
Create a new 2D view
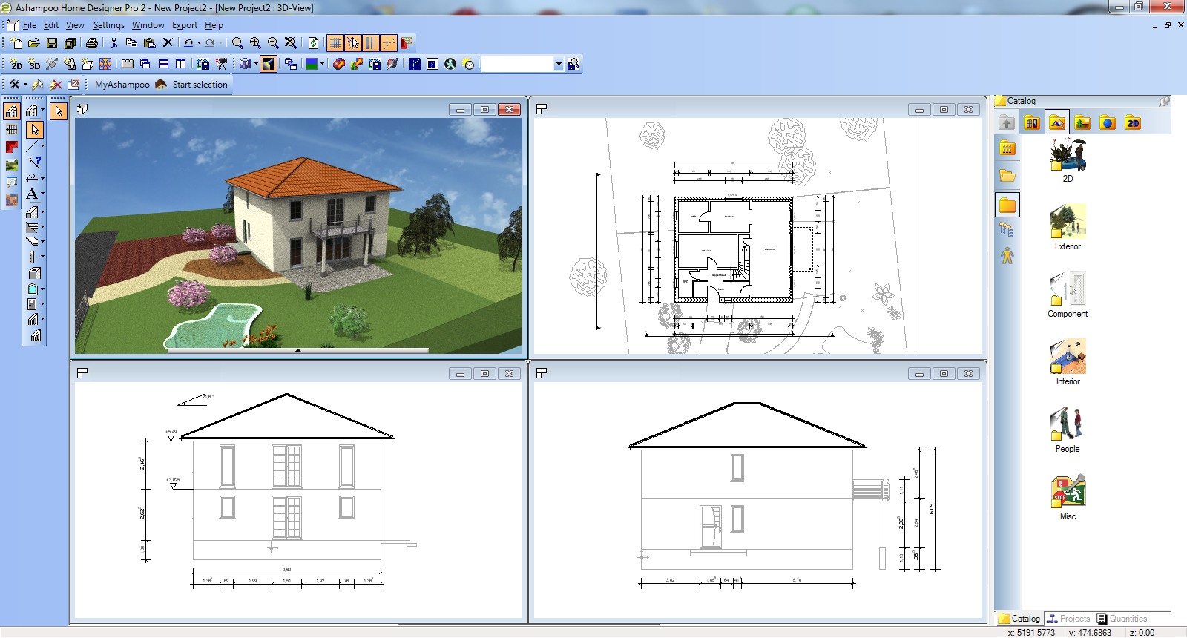pyautogui.click(x=16, y=65)
